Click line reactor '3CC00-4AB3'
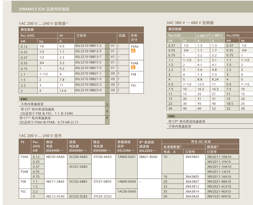The width and height of the screenshot is (253, 205). click(x=78, y=157)
